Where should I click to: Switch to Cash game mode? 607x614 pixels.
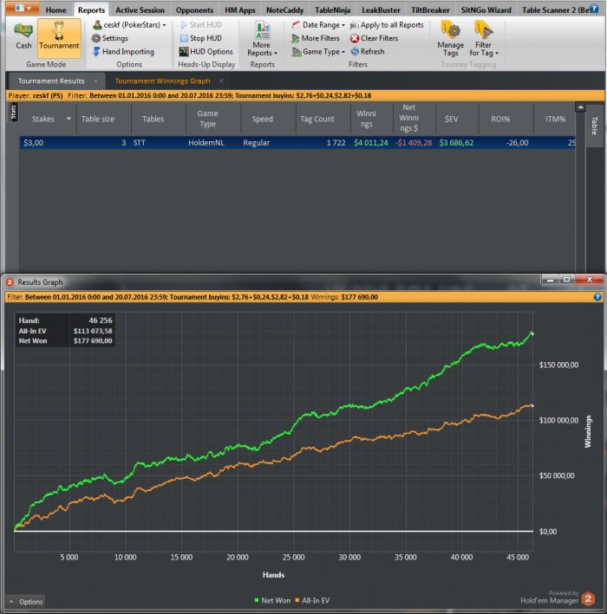click(23, 36)
